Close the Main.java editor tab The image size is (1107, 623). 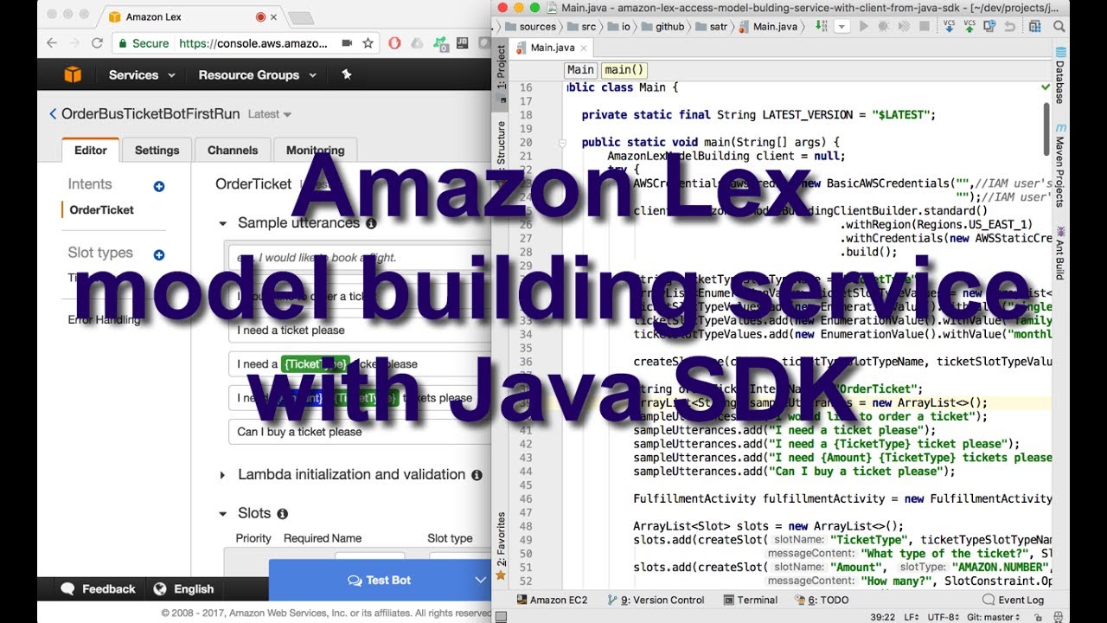[585, 48]
